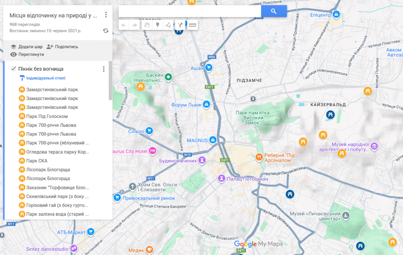Click the Ашан shopping cart marker

coord(209,68)
